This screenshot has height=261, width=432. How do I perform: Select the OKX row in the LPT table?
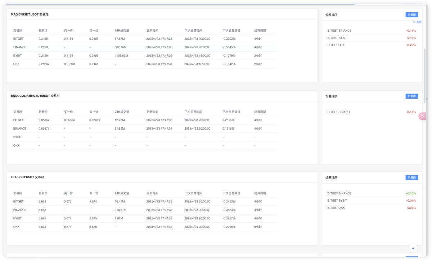tap(16, 227)
